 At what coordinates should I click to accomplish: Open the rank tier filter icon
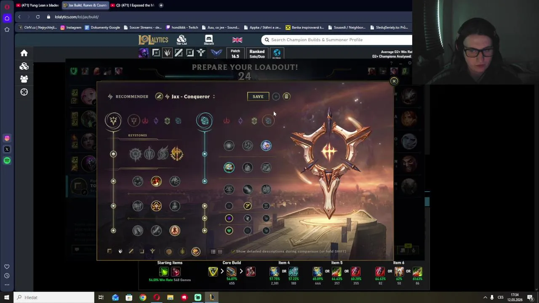[216, 53]
